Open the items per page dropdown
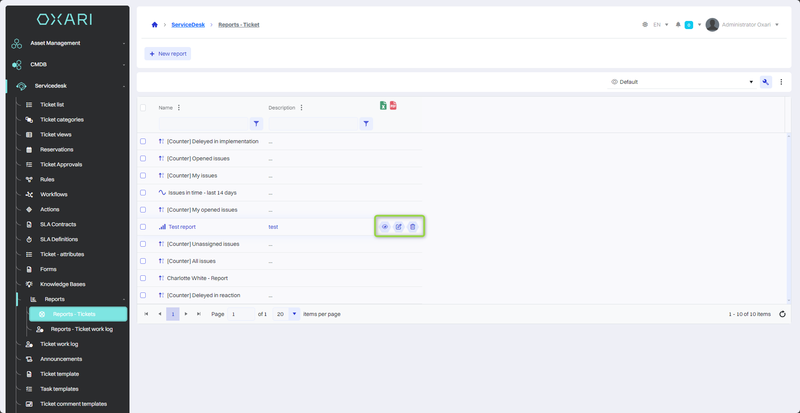 click(294, 314)
